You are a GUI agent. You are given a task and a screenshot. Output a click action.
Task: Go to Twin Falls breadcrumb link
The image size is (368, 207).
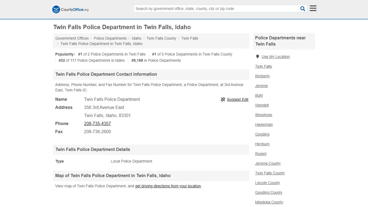(190, 38)
